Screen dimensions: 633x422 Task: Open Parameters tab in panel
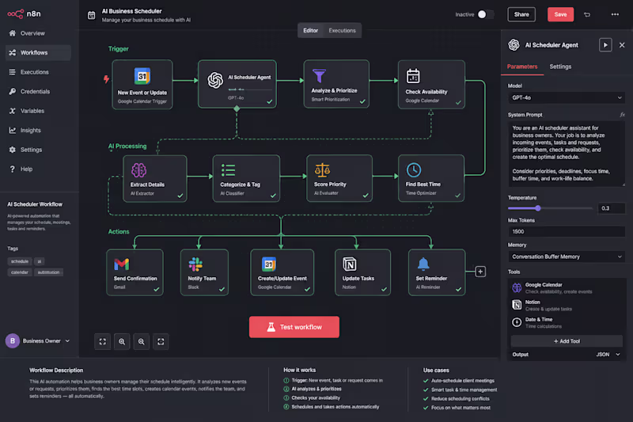(522, 67)
